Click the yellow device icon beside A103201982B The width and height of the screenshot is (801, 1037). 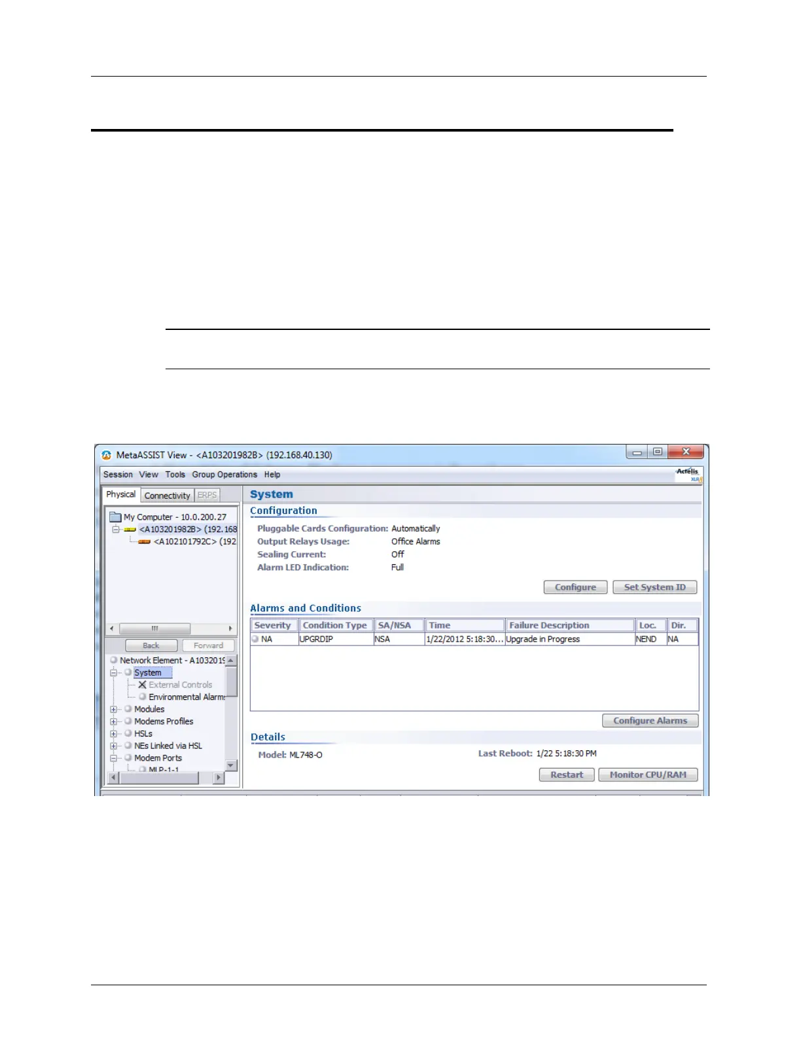pos(130,530)
